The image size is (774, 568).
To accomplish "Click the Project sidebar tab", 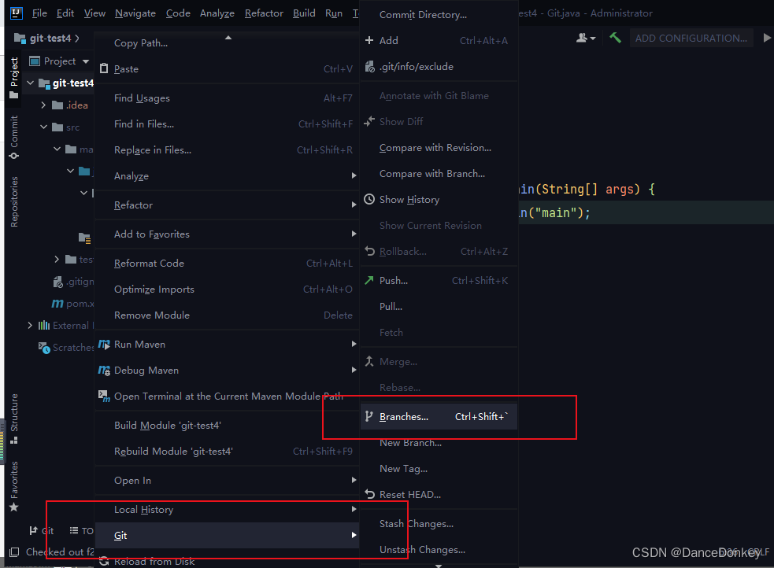I will click(x=14, y=77).
